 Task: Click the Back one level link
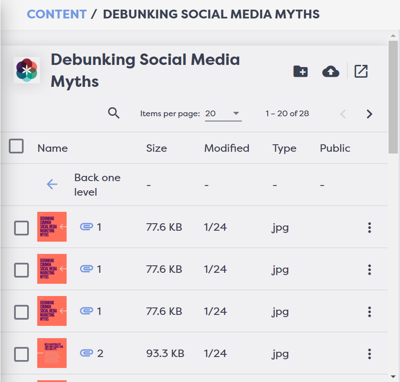click(97, 185)
